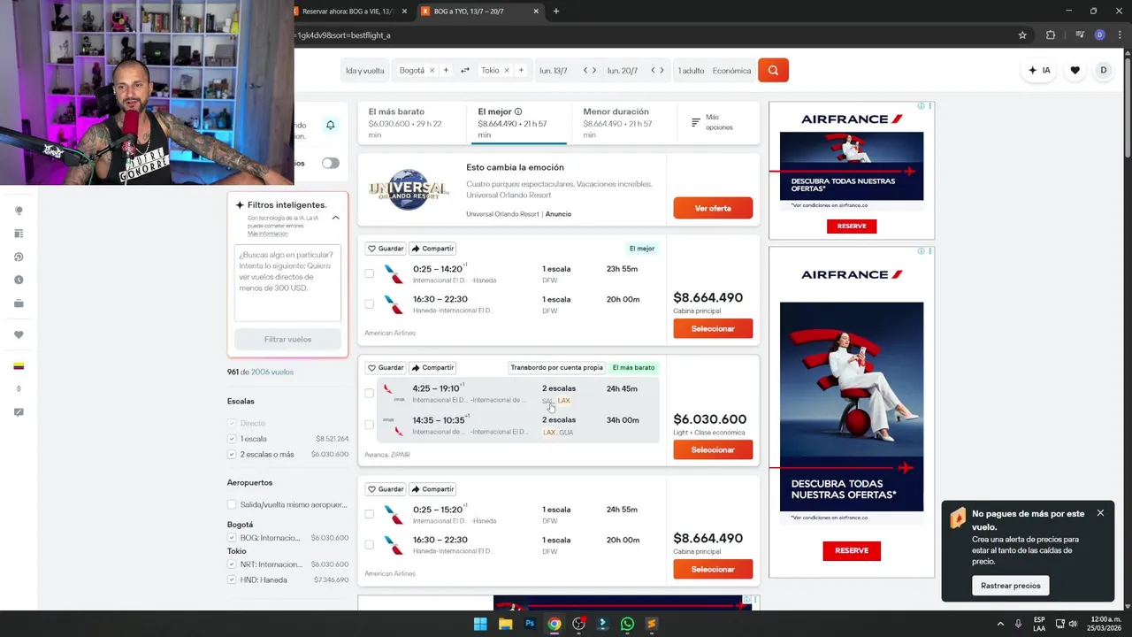The width and height of the screenshot is (1132, 637).
Task: Open the currency dollar icon in sidebar
Action: 19,388
